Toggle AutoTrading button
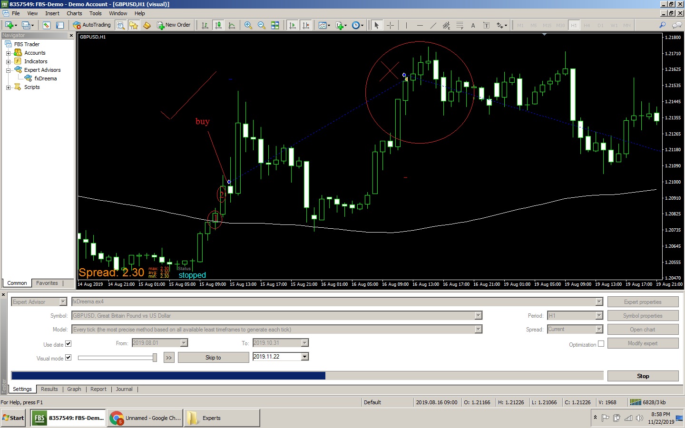685x428 pixels. [92, 25]
